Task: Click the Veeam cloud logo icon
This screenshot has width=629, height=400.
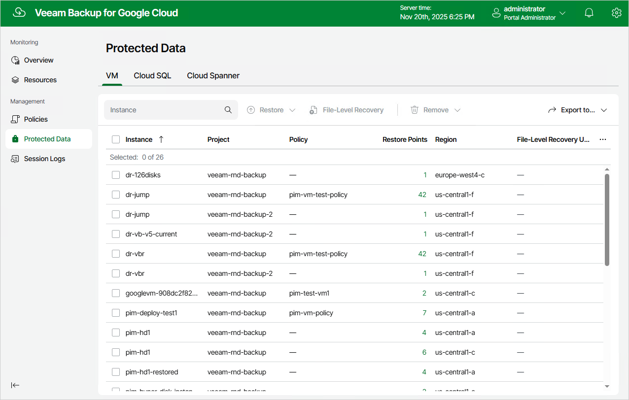Action: (x=19, y=13)
